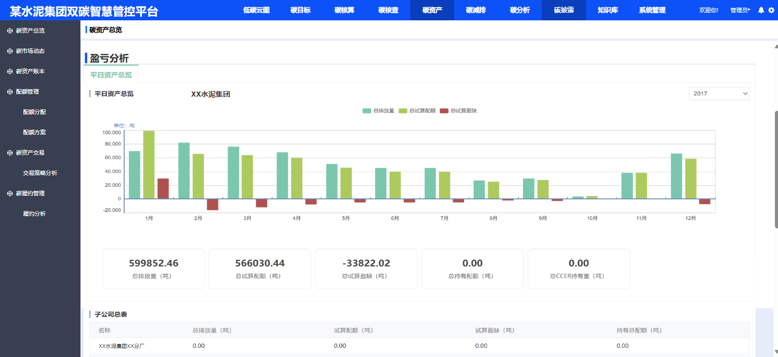Click the 总排放量（吨） column header

tap(212, 331)
